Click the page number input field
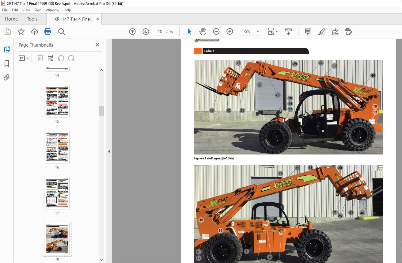 point(160,32)
